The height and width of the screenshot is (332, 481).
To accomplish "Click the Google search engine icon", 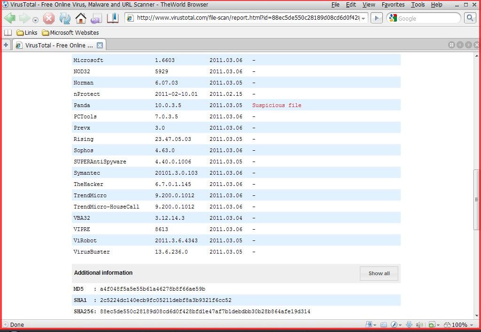I will click(393, 18).
